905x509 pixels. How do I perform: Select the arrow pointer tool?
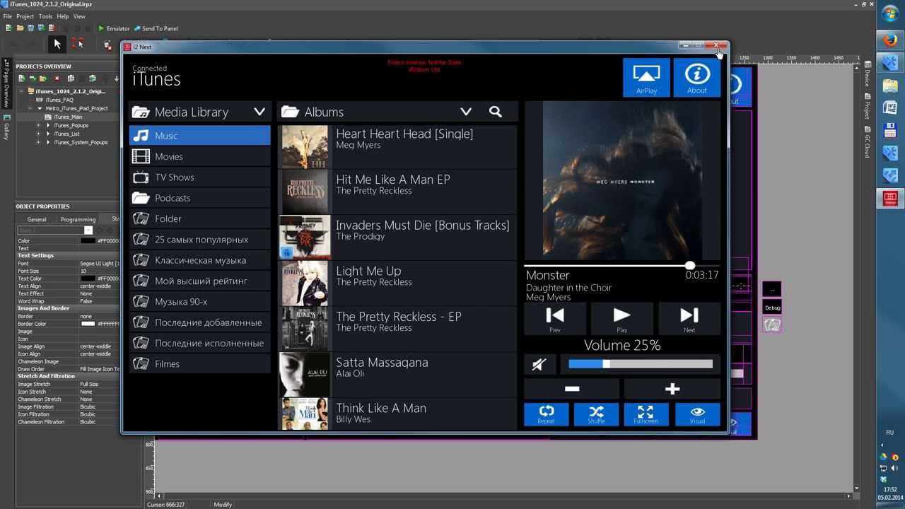point(57,45)
